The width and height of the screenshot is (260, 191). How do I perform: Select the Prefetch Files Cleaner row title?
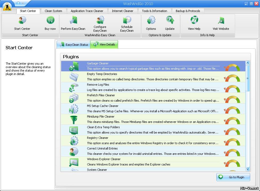(x=101, y=95)
